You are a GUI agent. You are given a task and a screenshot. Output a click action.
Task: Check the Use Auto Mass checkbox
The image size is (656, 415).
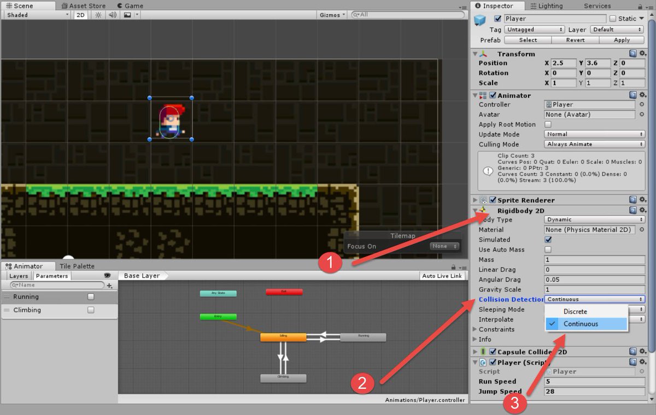point(548,250)
